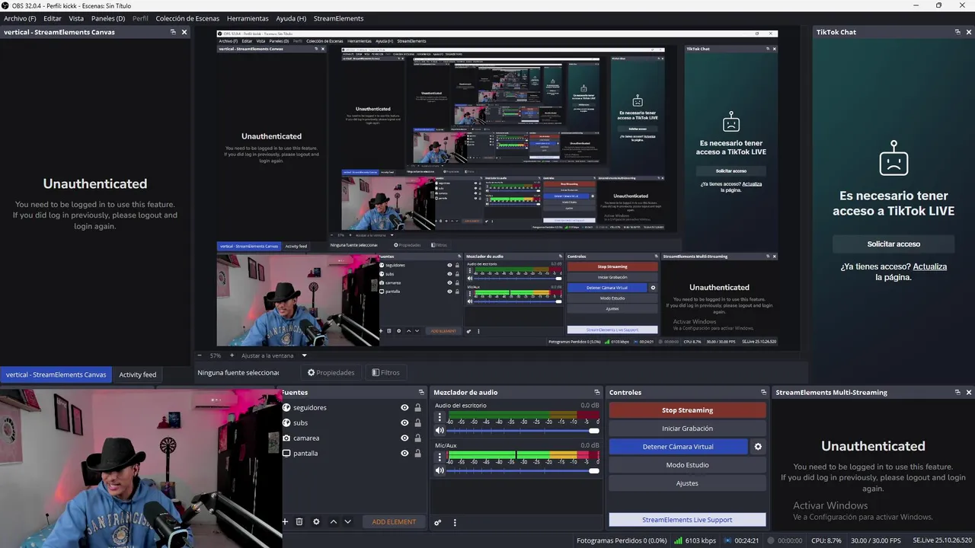Undock the Mezclador de audio panel
Viewport: 975px width, 548px height.
pyautogui.click(x=596, y=393)
